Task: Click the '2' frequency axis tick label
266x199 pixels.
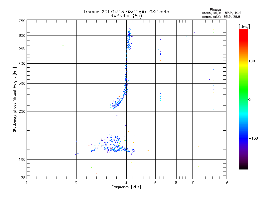Action: [76, 183]
